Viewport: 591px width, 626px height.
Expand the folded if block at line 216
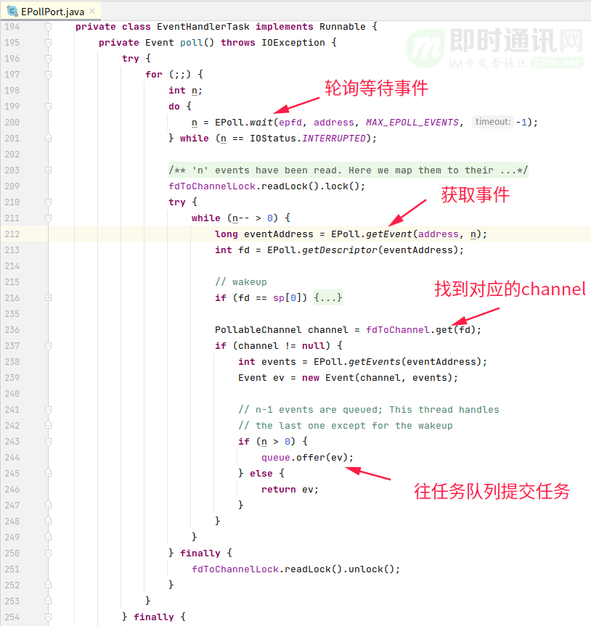point(49,298)
